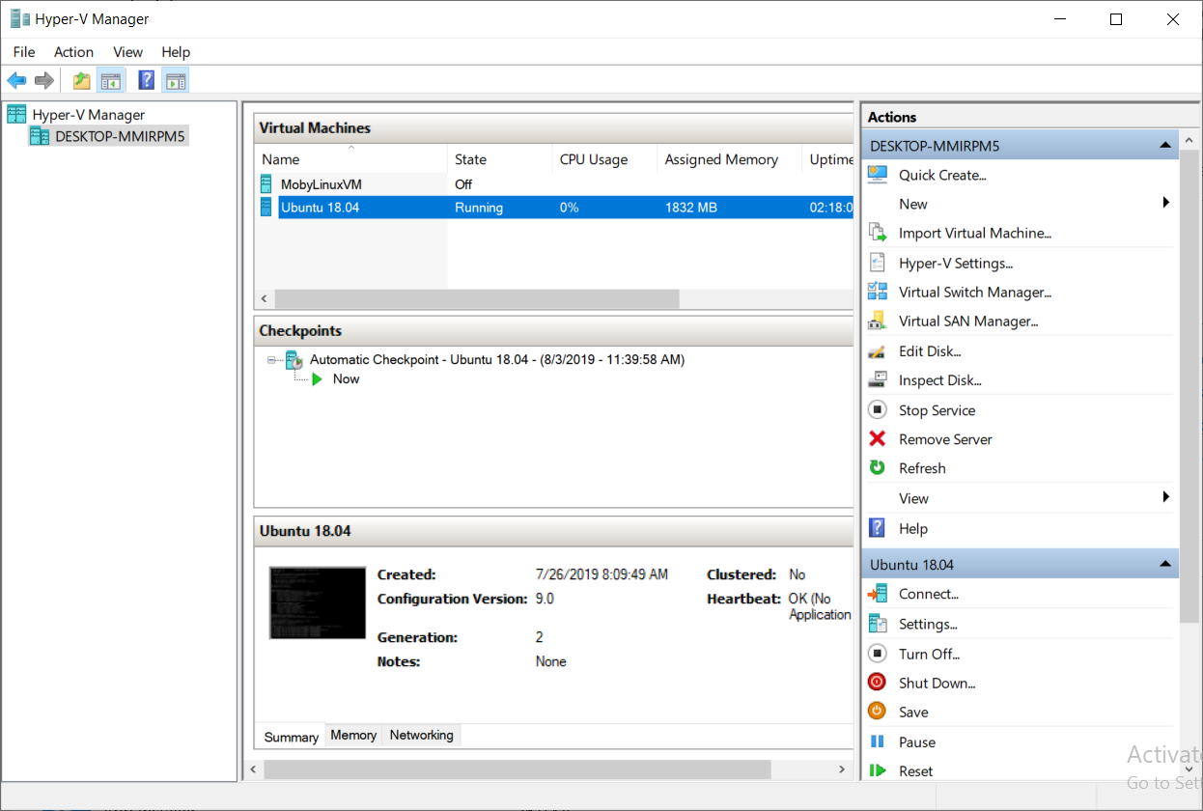The height and width of the screenshot is (811, 1203).
Task: Collapse the DESKTOP-MMIRPM5 actions section
Action: click(1165, 147)
